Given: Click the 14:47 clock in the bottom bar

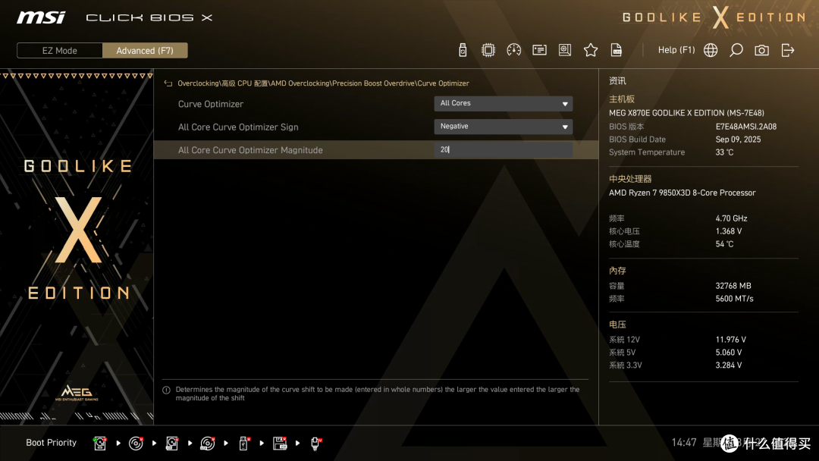Looking at the screenshot, I should pyautogui.click(x=684, y=443).
